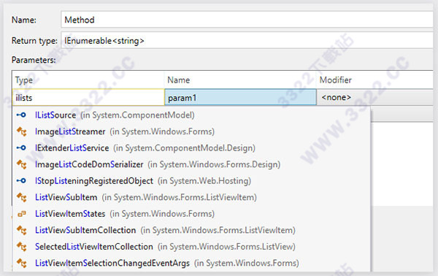Open the <none> modifier dropdown
This screenshot has height=276, width=438.
click(375, 98)
